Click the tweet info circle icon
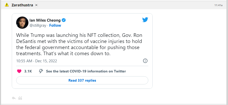The image size is (228, 105). click(145, 61)
